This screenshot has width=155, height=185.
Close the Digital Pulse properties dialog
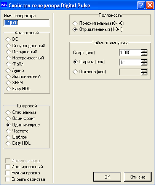point(150,5)
